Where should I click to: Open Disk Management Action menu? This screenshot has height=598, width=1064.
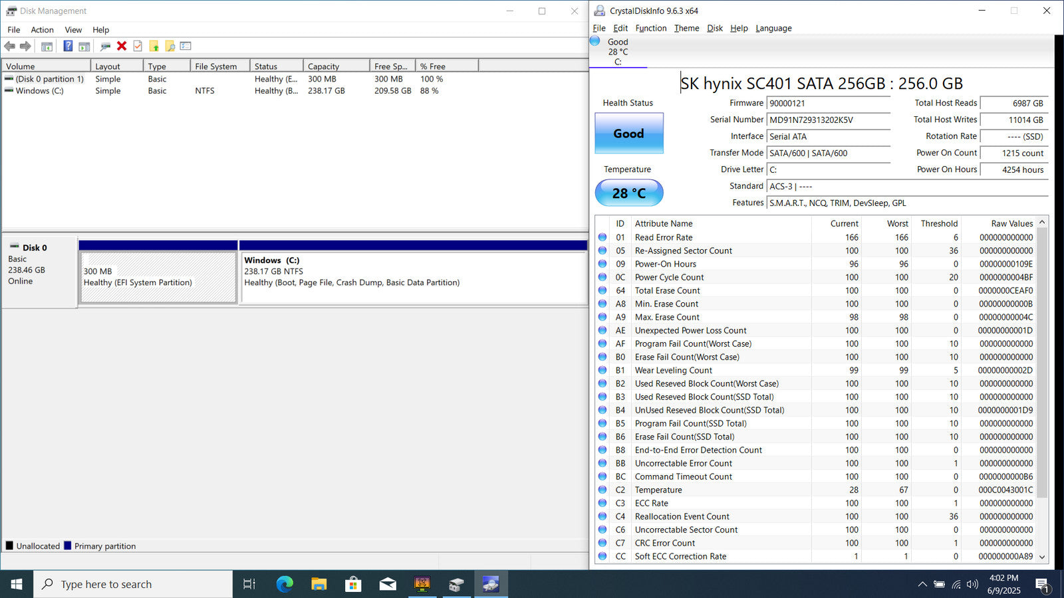point(42,30)
